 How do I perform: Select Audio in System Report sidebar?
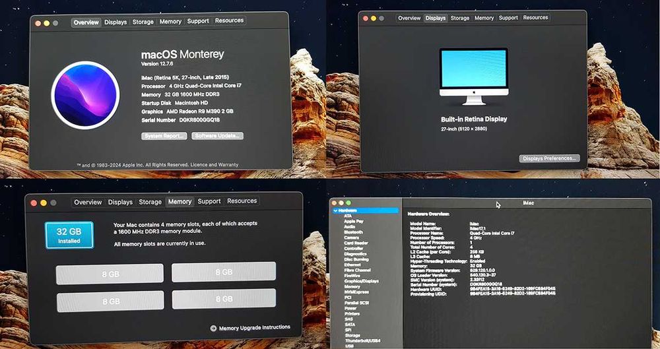pos(349,226)
